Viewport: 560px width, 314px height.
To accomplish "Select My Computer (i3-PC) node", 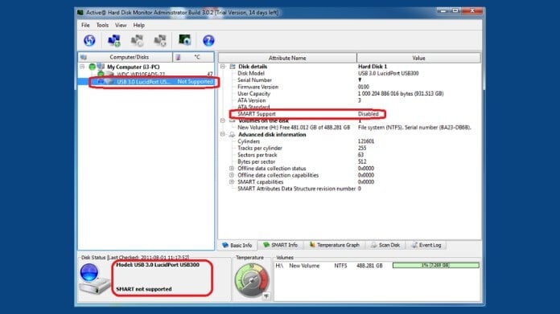I will click(x=134, y=67).
